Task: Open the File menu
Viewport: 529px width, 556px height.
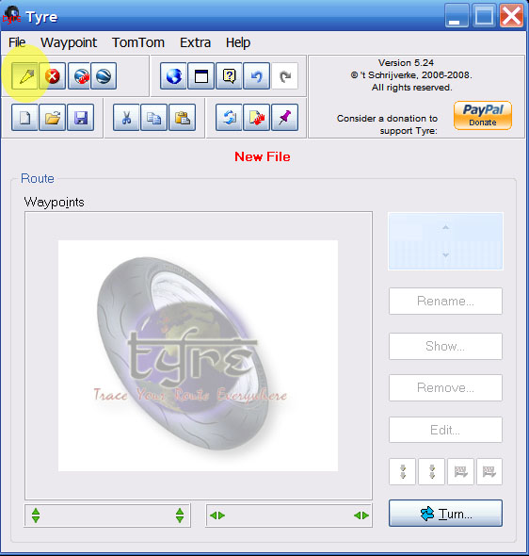Action: coord(17,42)
